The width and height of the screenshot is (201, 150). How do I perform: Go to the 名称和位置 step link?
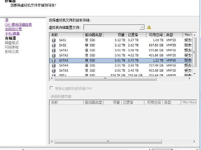coord(13,29)
